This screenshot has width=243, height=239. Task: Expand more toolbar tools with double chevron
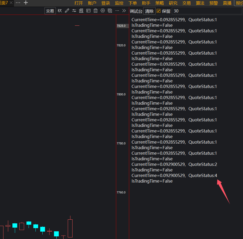click(124, 11)
